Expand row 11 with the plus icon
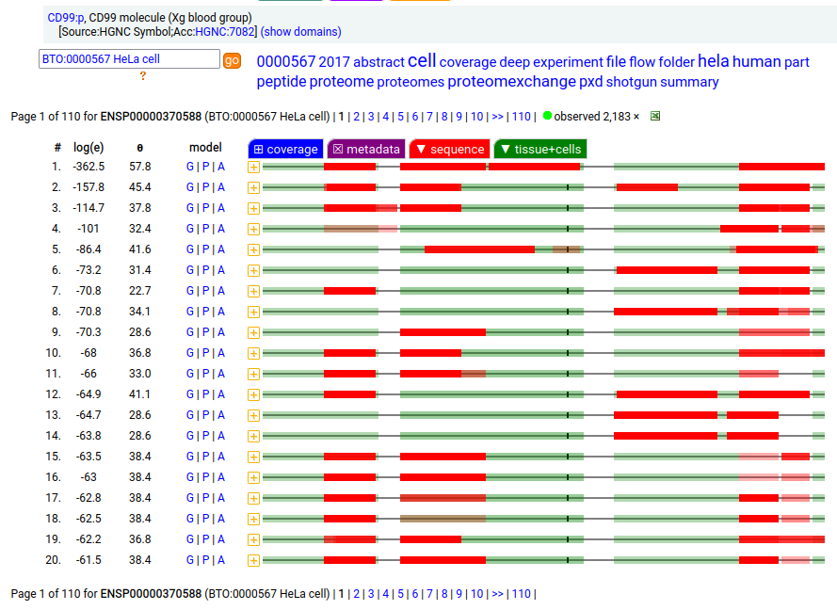Image resolution: width=837 pixels, height=610 pixels. pos(253,374)
